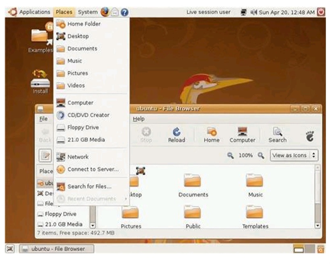Screen dimensions: 330x264
Task: Click the Ubuntu logo beside Applications
Action: [x=13, y=12]
